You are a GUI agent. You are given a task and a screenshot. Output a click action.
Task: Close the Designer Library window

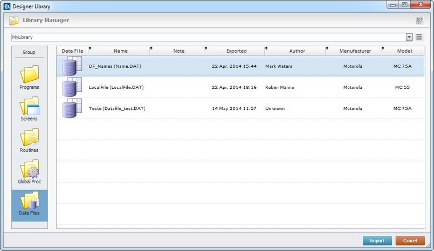(421, 5)
